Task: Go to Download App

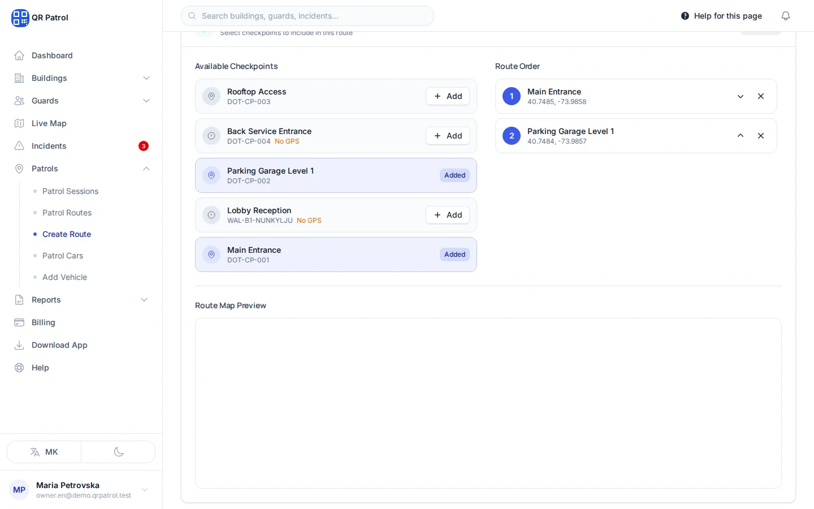Action: [81, 345]
